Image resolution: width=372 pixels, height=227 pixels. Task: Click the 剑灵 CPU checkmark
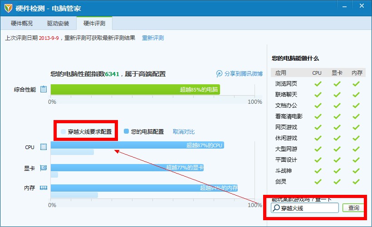click(x=318, y=182)
